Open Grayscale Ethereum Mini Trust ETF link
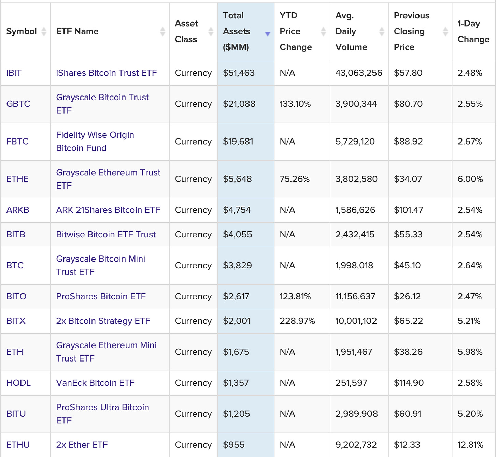Image resolution: width=497 pixels, height=457 pixels. click(x=106, y=352)
